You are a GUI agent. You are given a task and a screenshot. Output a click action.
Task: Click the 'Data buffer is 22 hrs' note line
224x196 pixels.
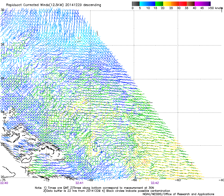[x=107, y=191]
